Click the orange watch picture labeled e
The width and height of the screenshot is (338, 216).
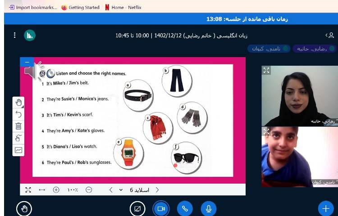[x=129, y=153]
